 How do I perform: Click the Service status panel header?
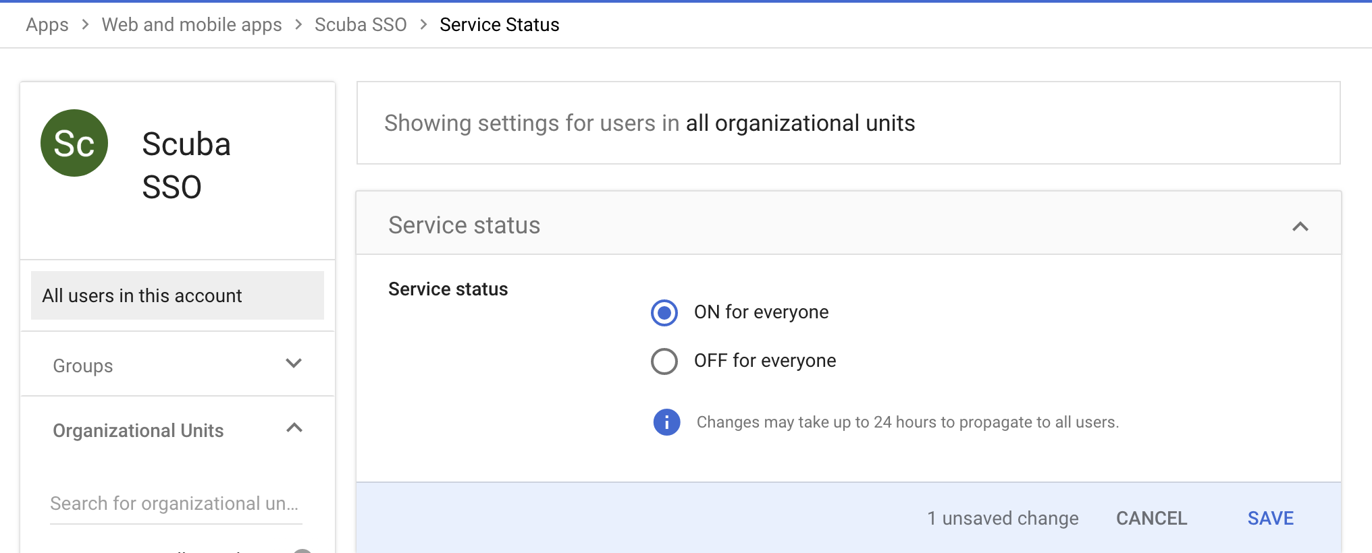pyautogui.click(x=849, y=224)
